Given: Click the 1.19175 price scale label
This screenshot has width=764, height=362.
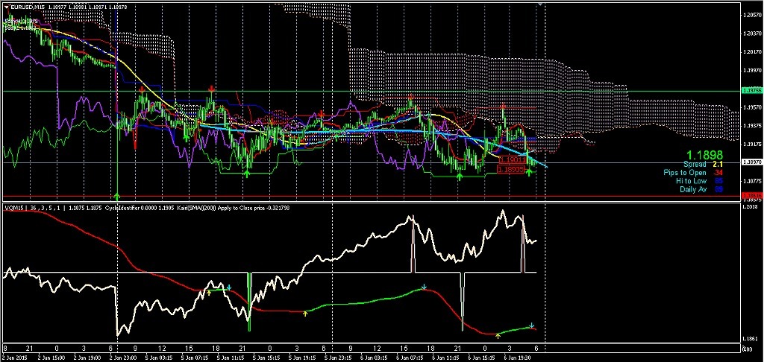Looking at the screenshot, I should coord(751,145).
